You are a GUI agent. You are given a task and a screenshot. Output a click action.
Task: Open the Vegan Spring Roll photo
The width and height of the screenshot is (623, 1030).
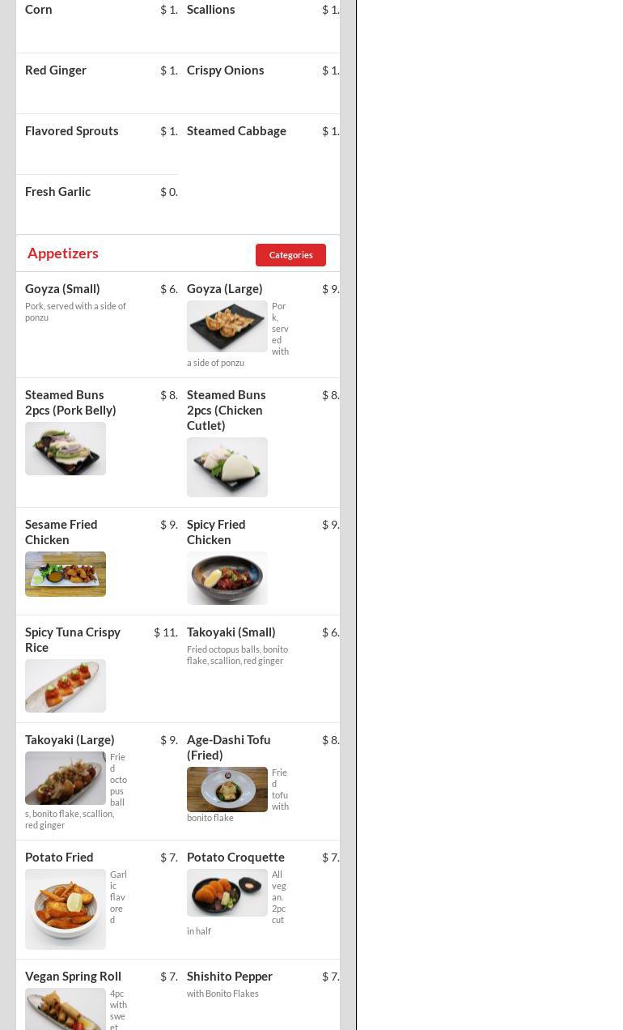point(66,1009)
